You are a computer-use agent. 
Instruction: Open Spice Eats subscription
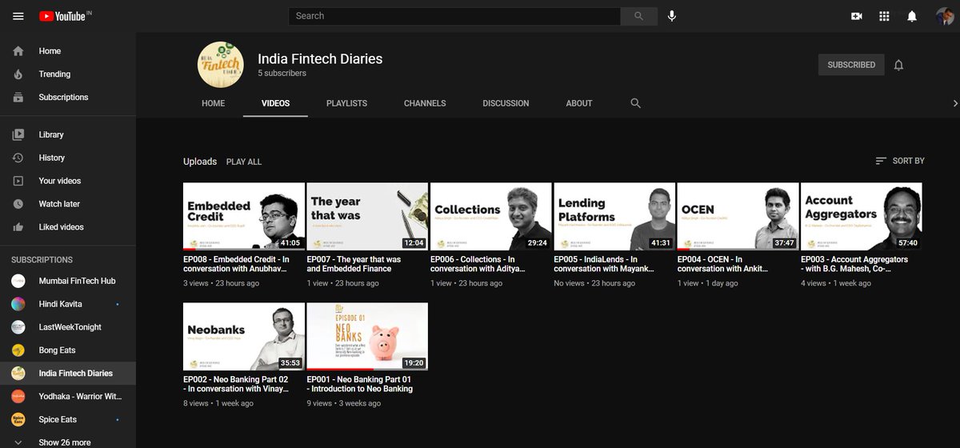pyautogui.click(x=68, y=420)
